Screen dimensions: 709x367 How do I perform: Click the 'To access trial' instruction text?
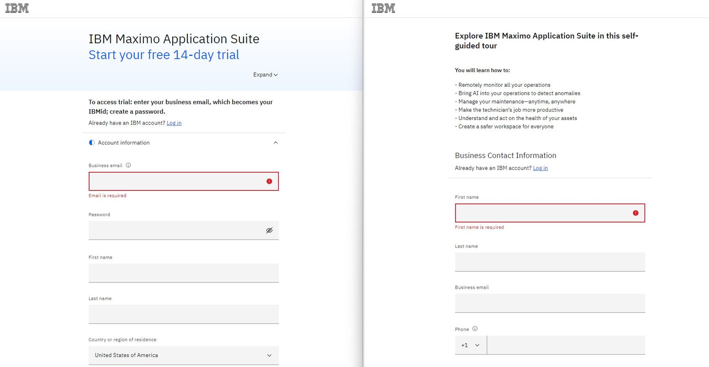click(180, 107)
